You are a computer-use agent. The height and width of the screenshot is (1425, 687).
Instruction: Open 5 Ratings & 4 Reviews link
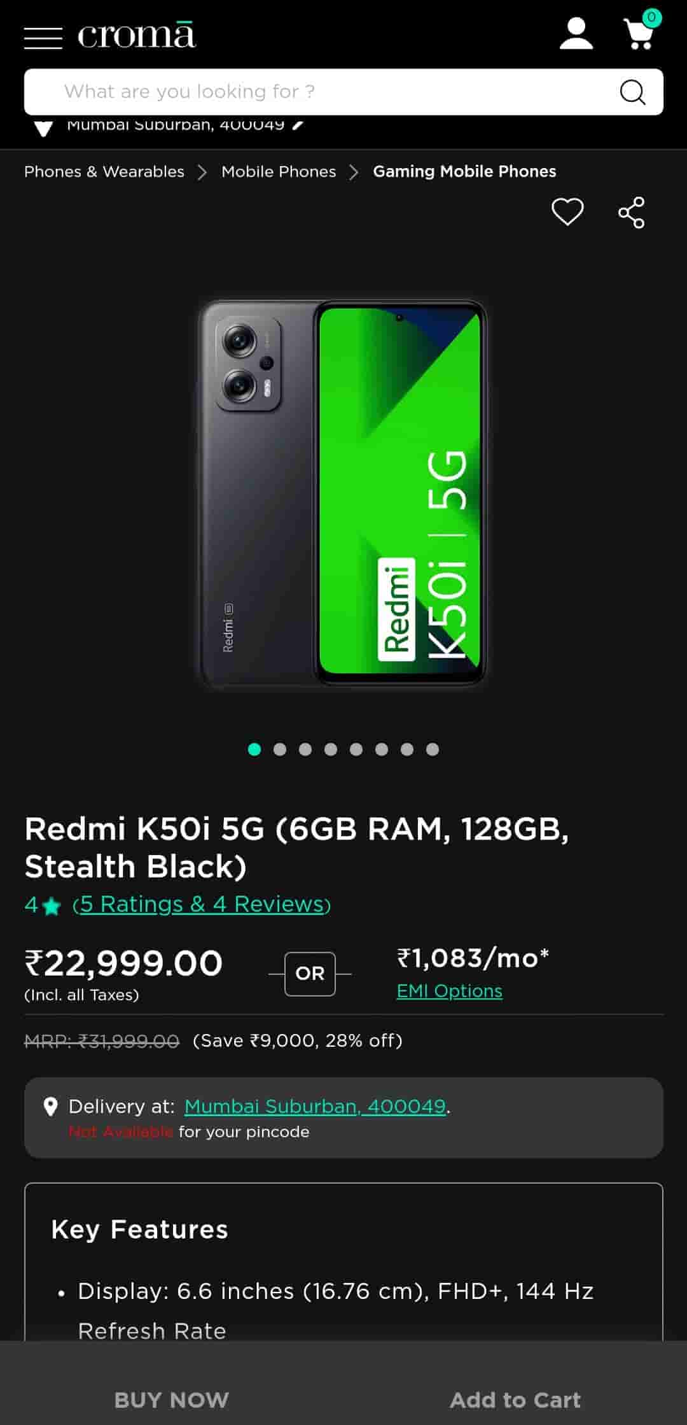202,904
